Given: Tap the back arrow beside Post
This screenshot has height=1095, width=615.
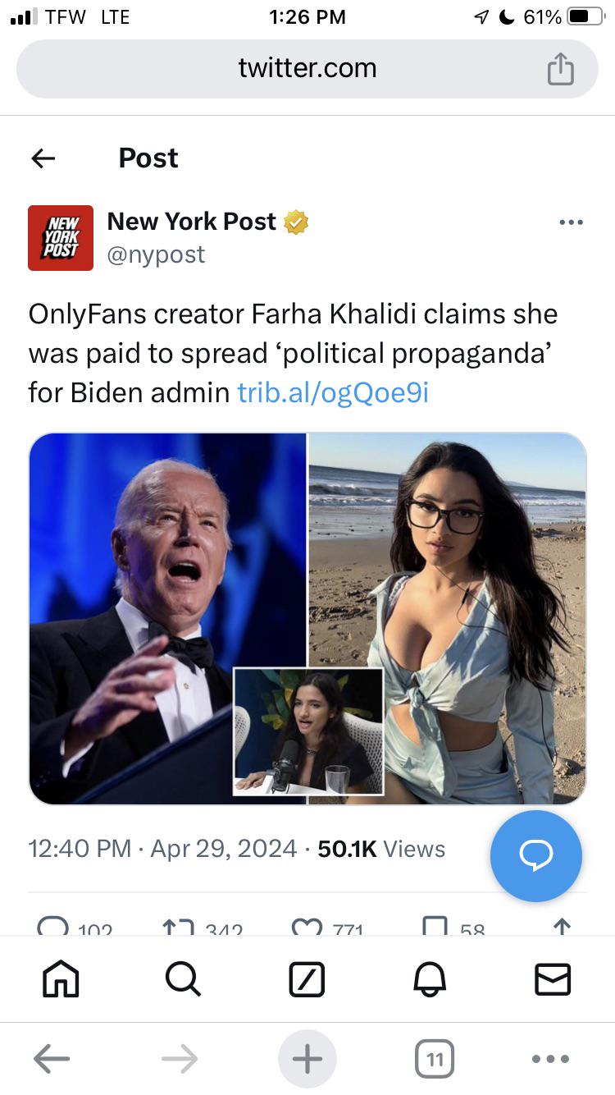Looking at the screenshot, I should pyautogui.click(x=43, y=158).
